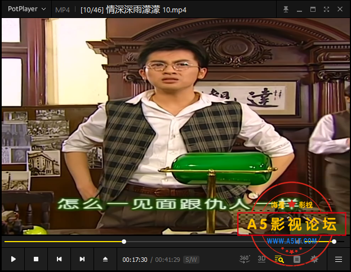Open a file with the eject button

coord(105,259)
